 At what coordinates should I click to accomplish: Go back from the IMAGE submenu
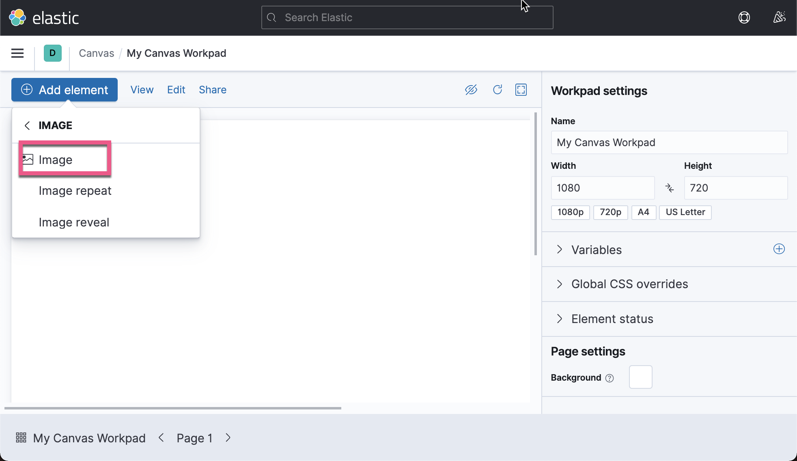[x=27, y=125]
